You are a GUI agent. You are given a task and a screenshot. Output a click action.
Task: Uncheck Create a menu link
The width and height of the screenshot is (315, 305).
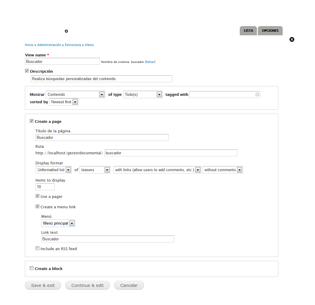pos(38,206)
